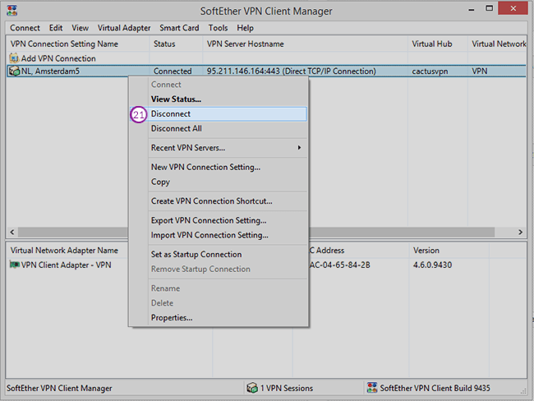Click 'SoftEther VPN Client Build 9435' status text
Viewport: 534px width, 401px height.
pos(435,388)
